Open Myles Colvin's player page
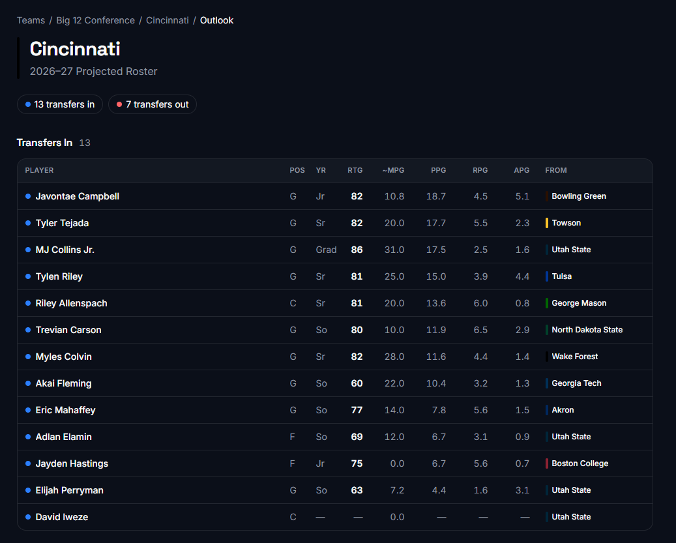 tap(63, 357)
